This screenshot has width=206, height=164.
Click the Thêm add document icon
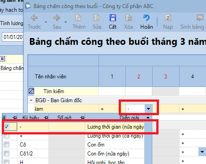[x=78, y=18]
